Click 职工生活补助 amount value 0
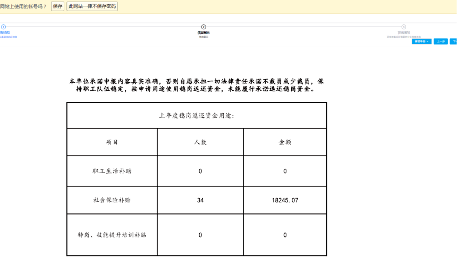Image resolution: width=457 pixels, height=274 pixels. (x=285, y=171)
